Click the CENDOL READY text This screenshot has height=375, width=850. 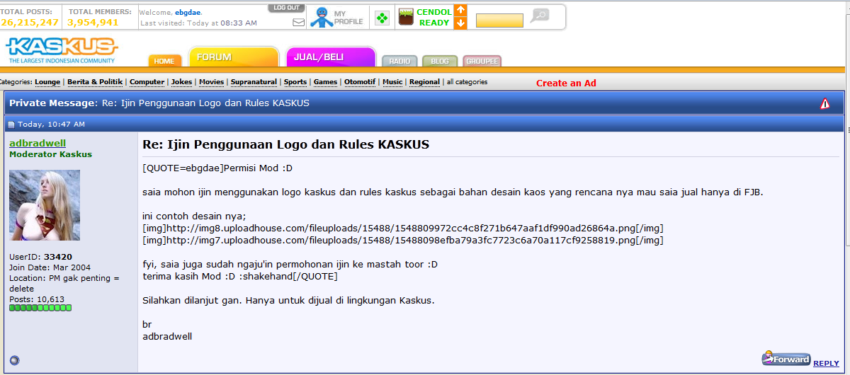click(x=434, y=17)
